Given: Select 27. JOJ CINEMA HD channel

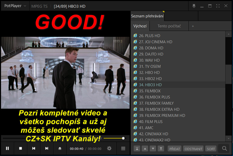Looking at the screenshot, I should [178, 42].
